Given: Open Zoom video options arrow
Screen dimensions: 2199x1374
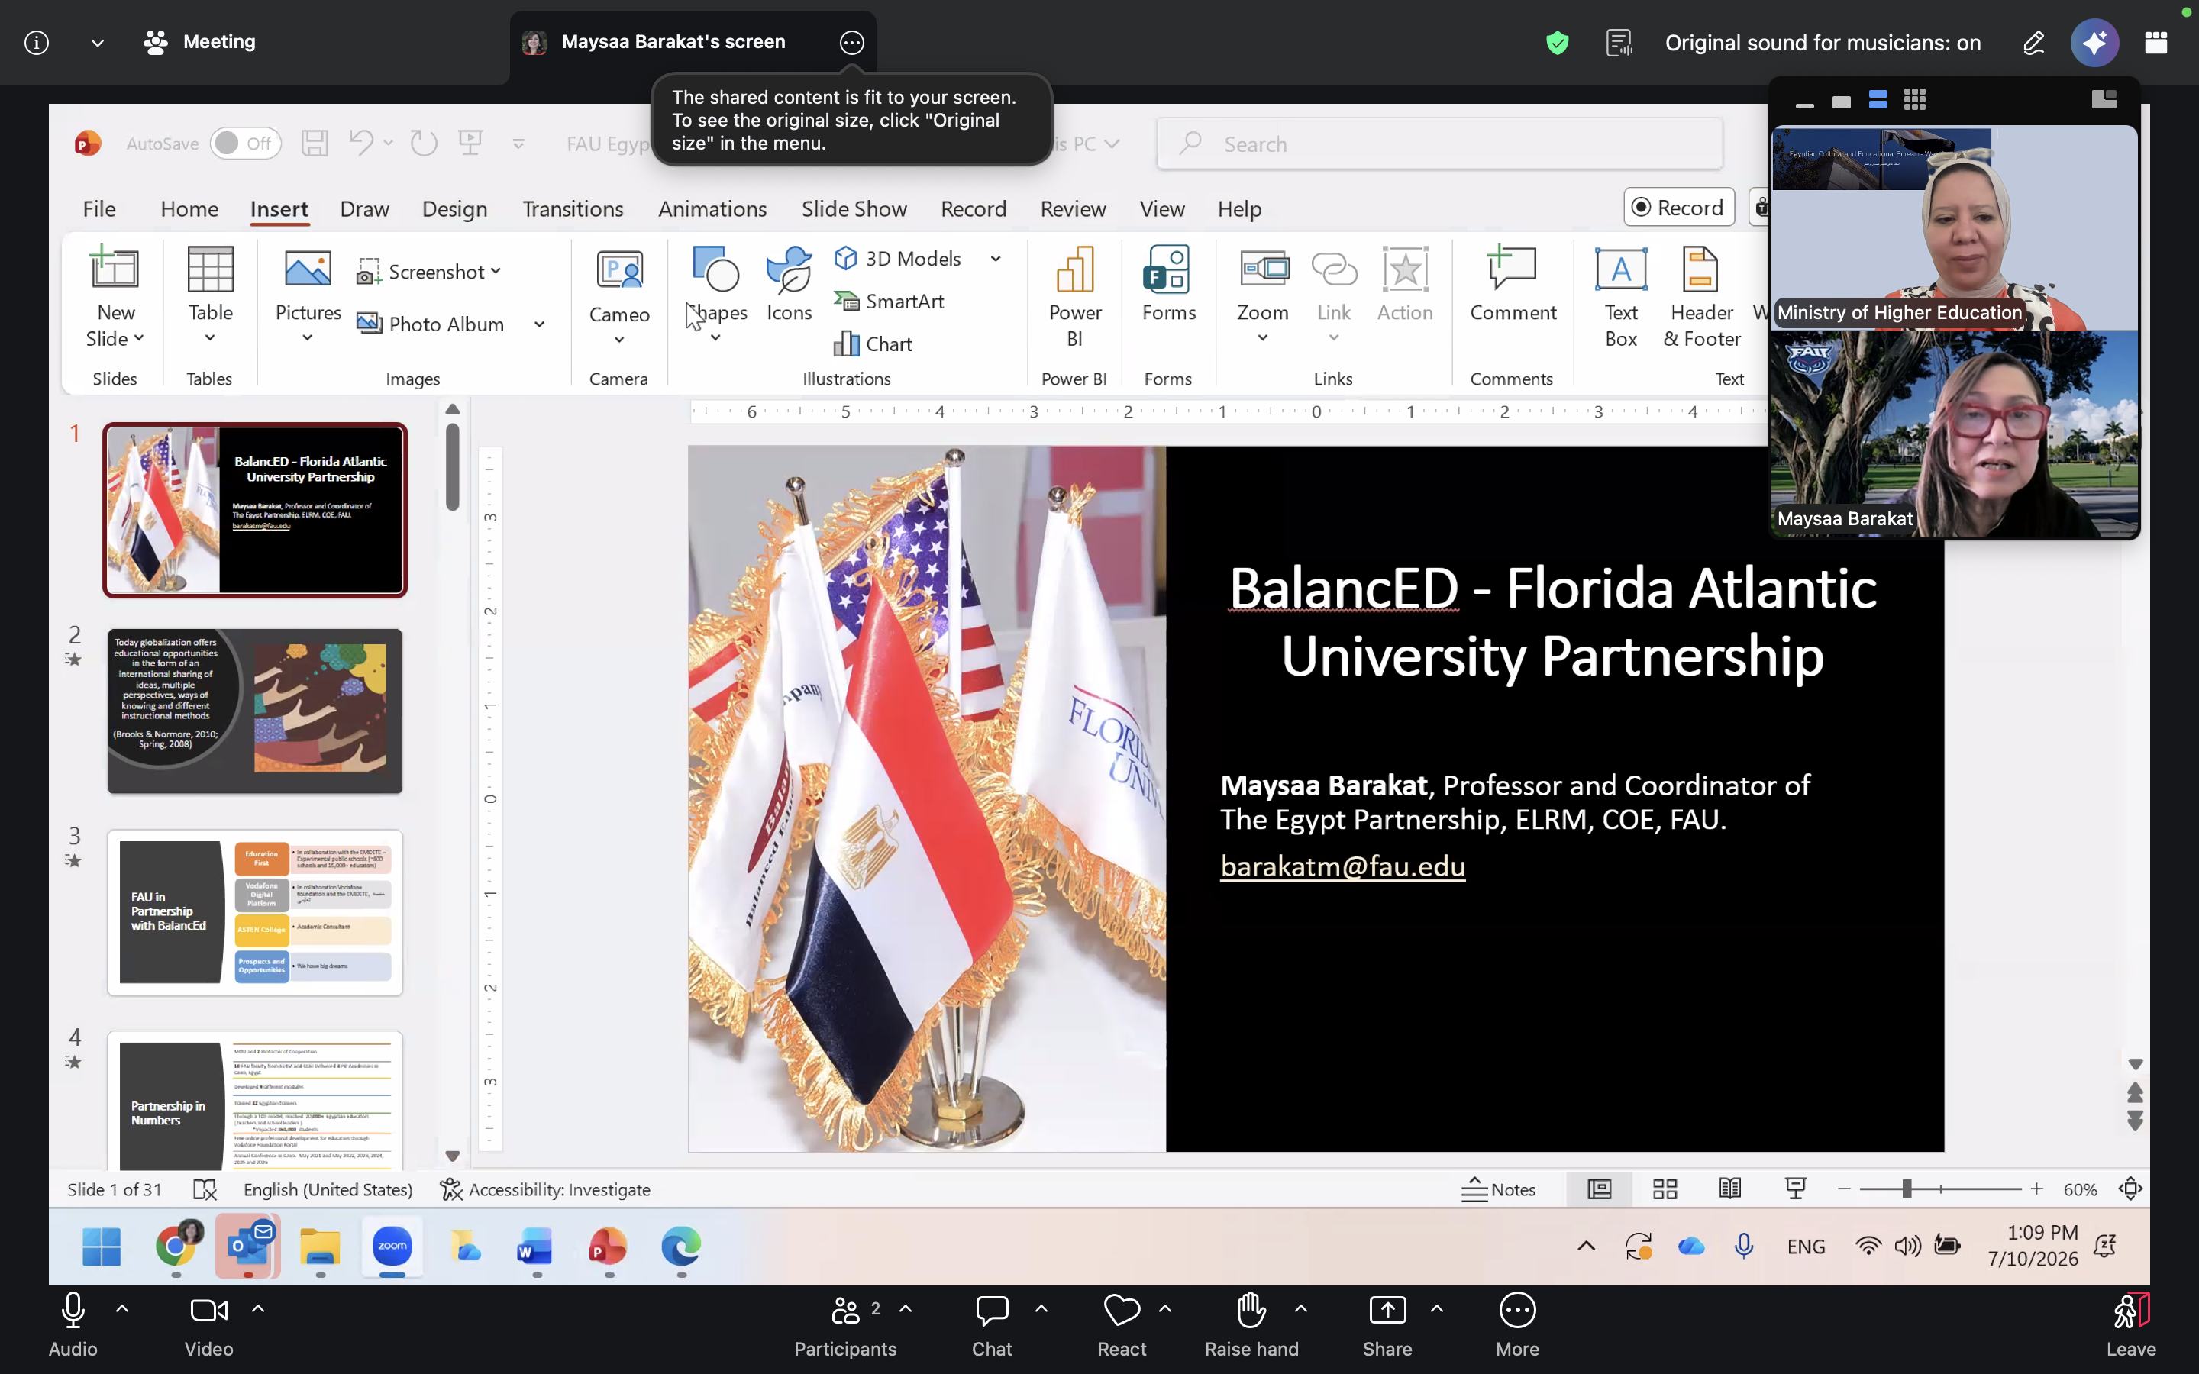Looking at the screenshot, I should (x=258, y=1309).
